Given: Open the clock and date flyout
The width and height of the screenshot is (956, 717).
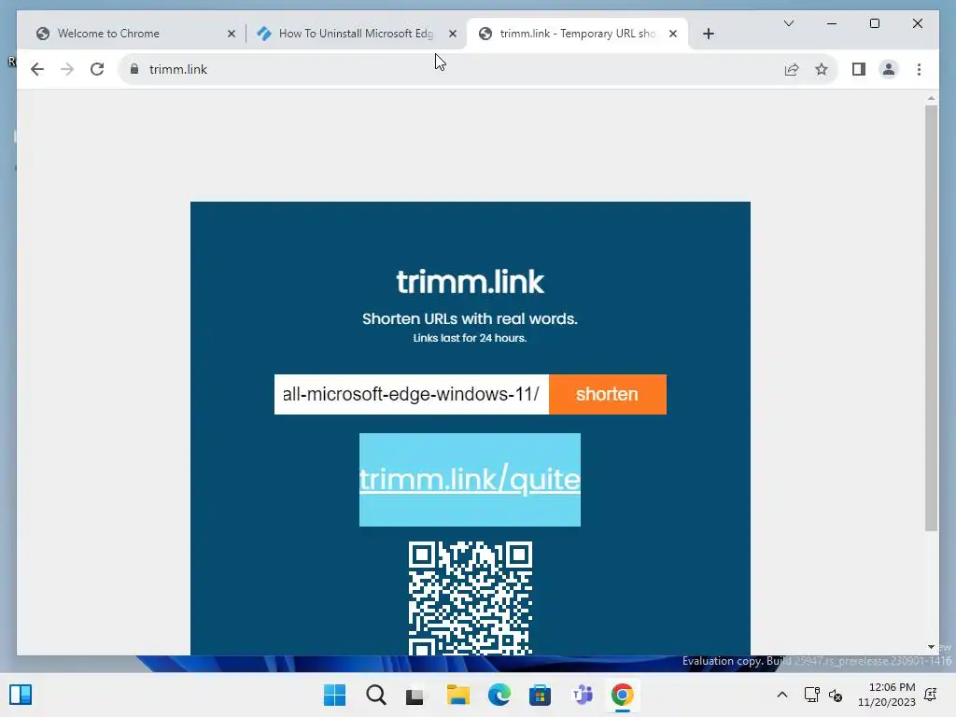Looking at the screenshot, I should click(886, 695).
